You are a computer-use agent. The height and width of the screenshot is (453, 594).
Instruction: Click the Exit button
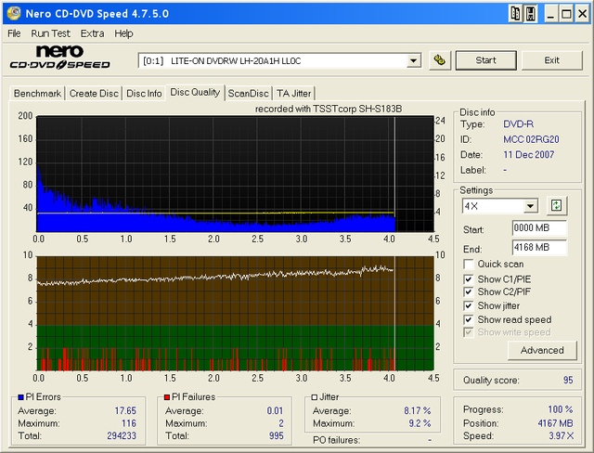552,60
